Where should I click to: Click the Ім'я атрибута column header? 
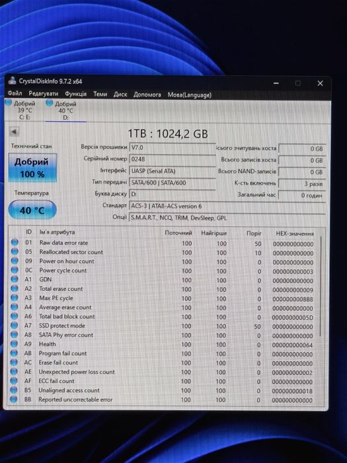(58, 232)
